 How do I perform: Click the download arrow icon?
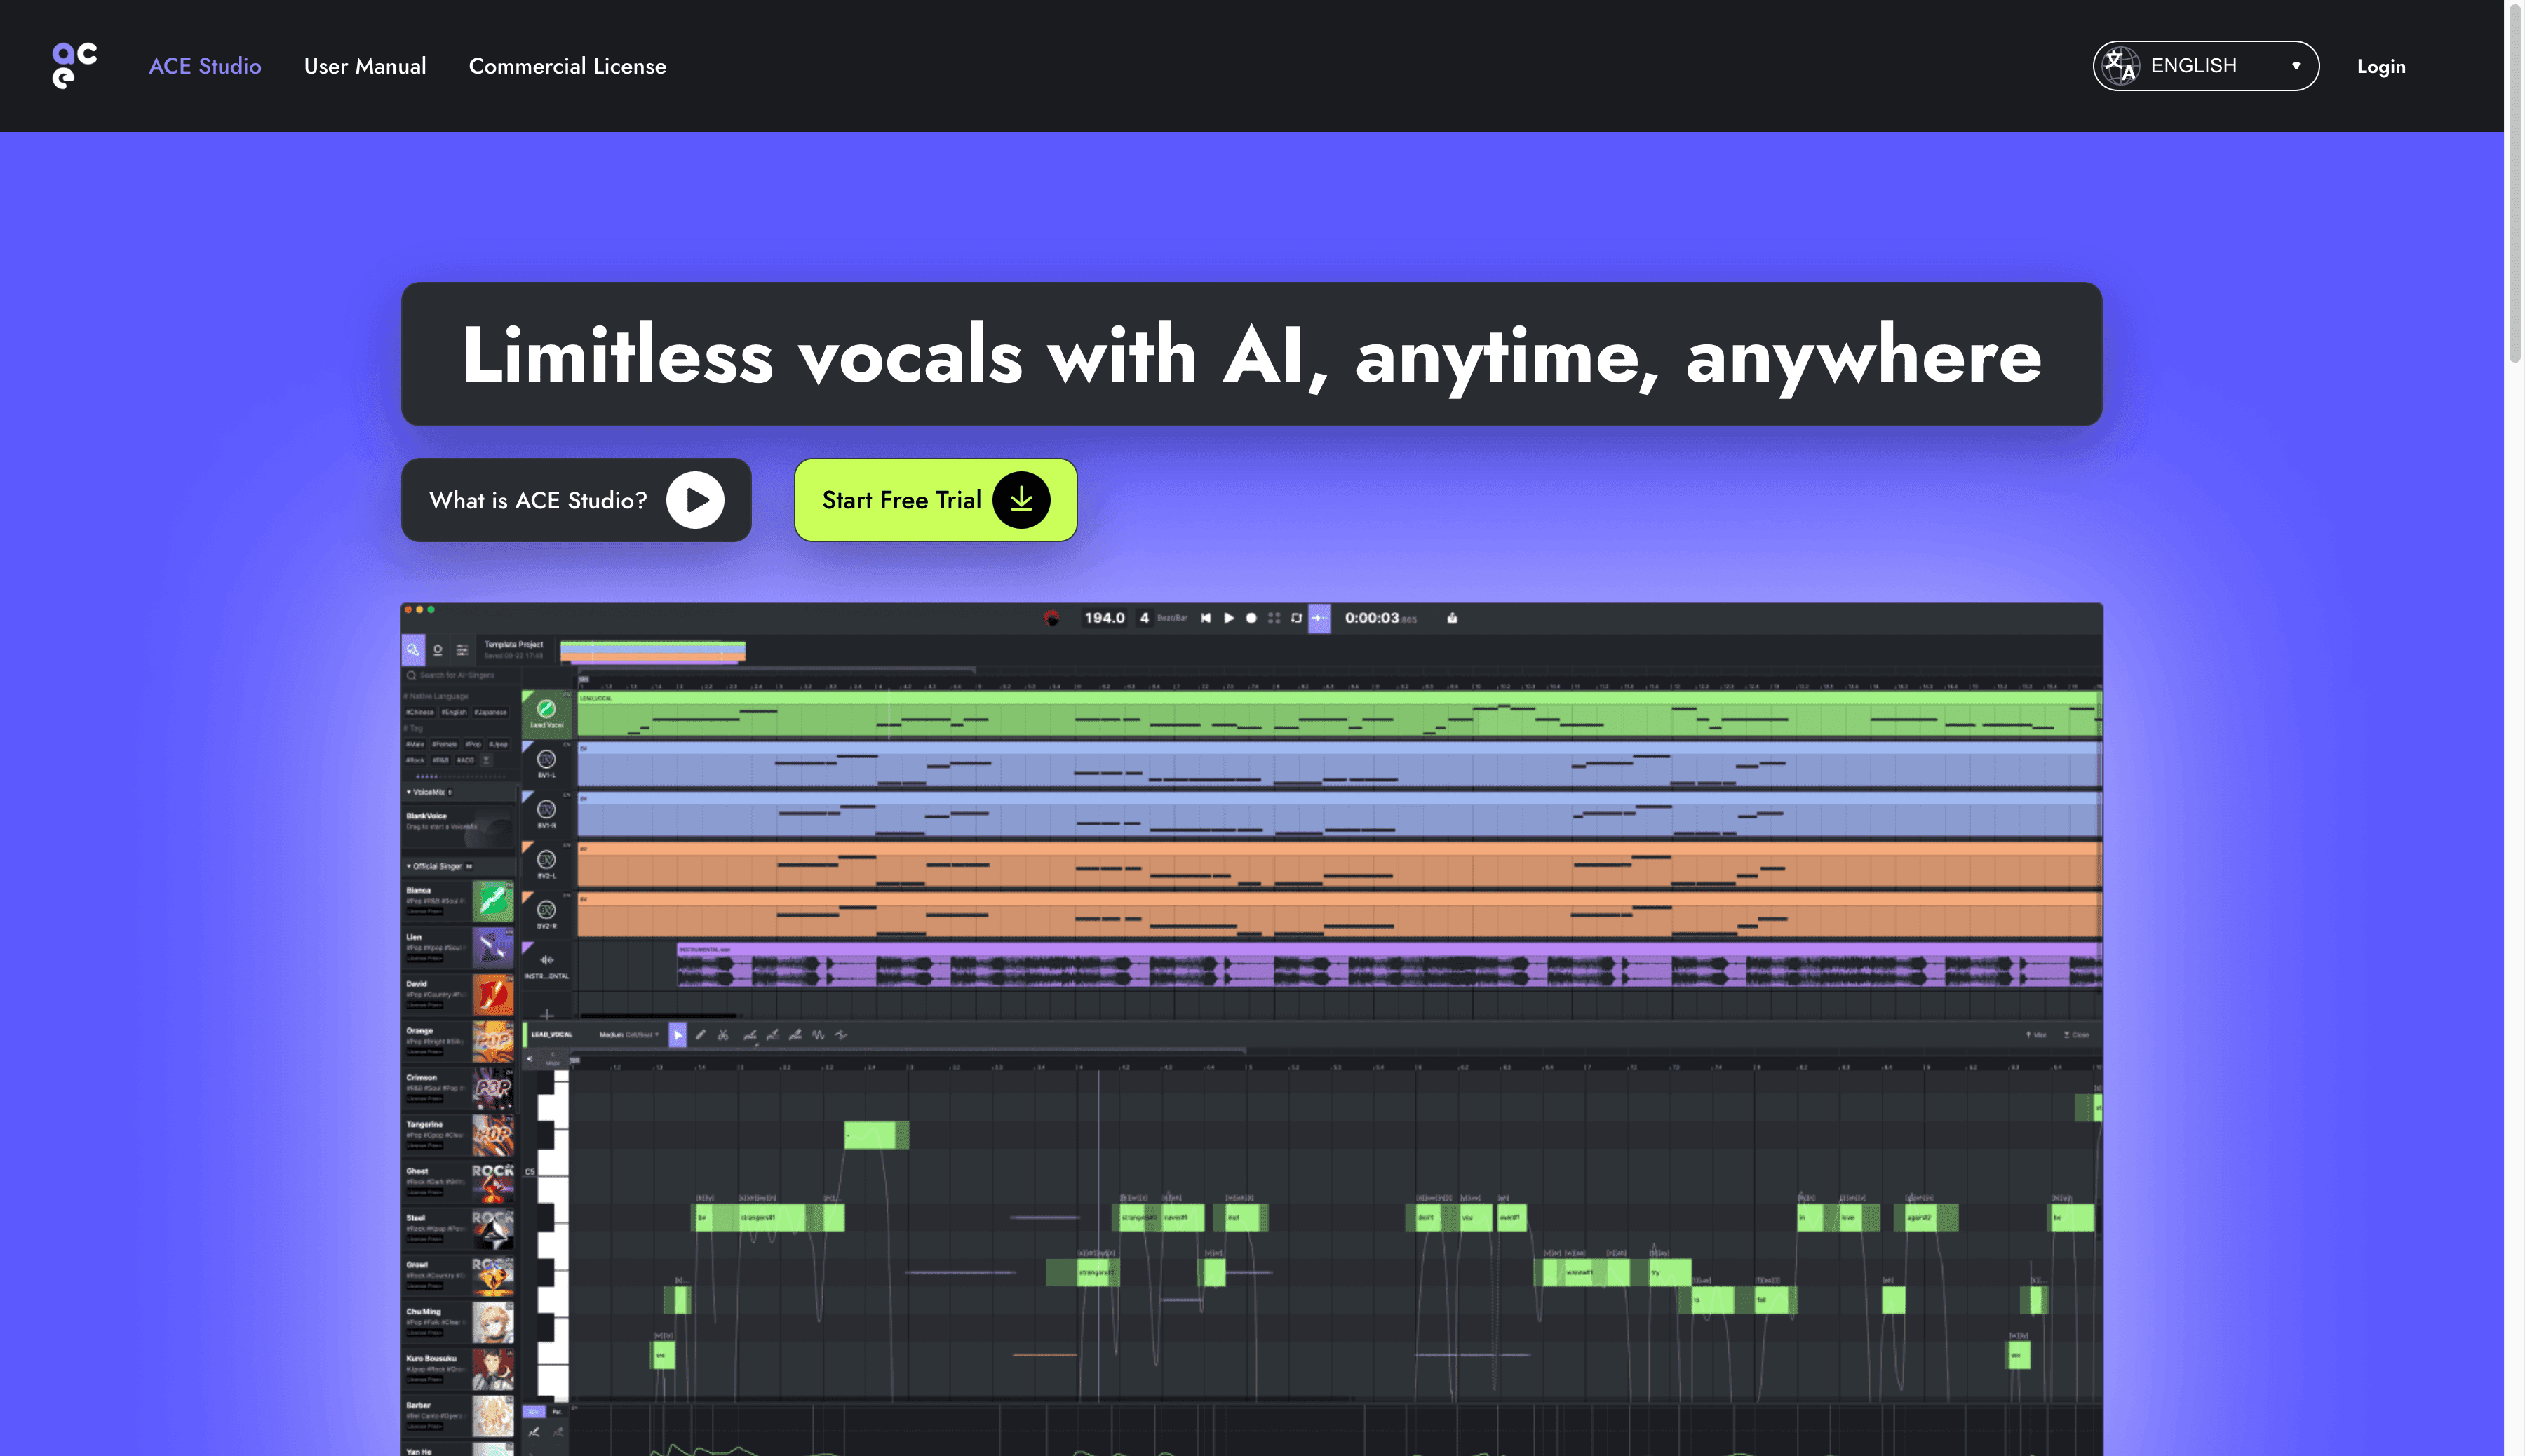coord(1021,500)
